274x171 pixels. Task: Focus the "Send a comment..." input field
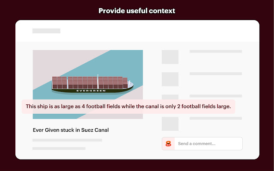coord(208,144)
